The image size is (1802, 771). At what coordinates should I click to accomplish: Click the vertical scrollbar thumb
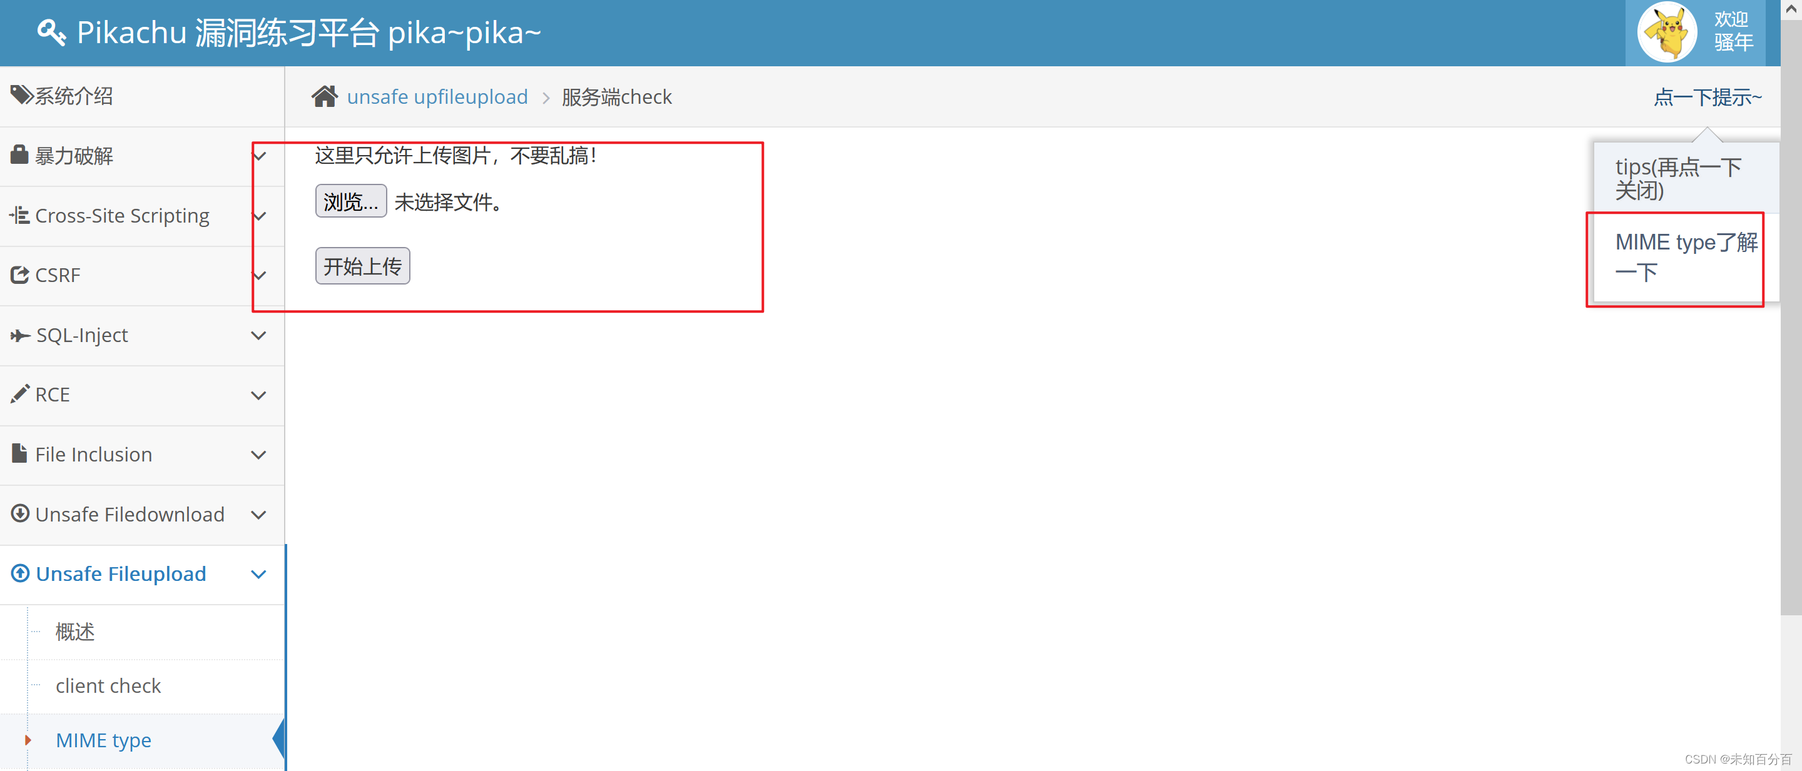point(1791,318)
